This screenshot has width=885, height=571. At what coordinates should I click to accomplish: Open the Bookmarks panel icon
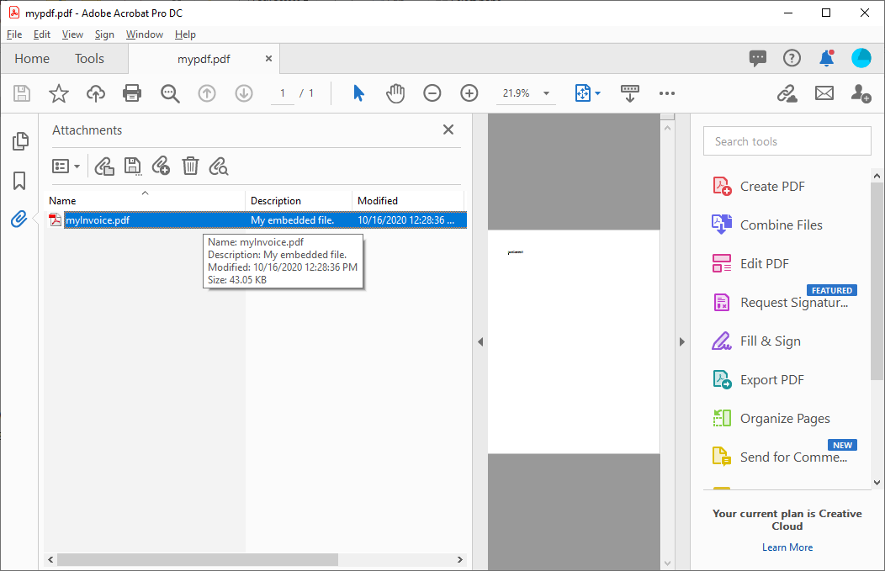tap(19, 181)
